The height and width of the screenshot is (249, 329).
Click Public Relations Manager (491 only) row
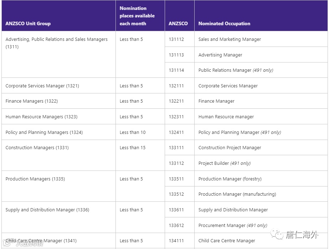tap(236, 70)
